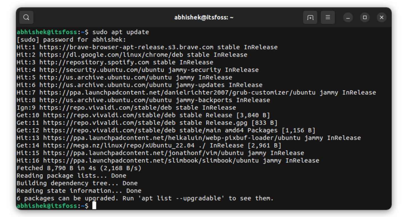
Task: Click the jammy-backports archive URL
Action: (x=105, y=100)
